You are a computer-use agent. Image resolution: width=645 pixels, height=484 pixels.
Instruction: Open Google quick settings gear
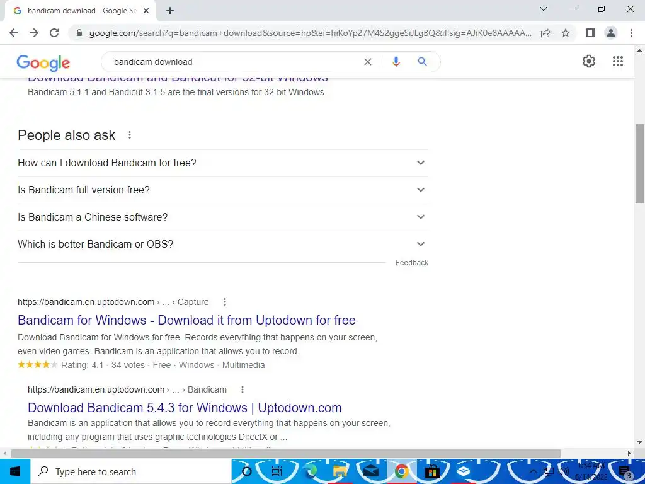pyautogui.click(x=589, y=61)
